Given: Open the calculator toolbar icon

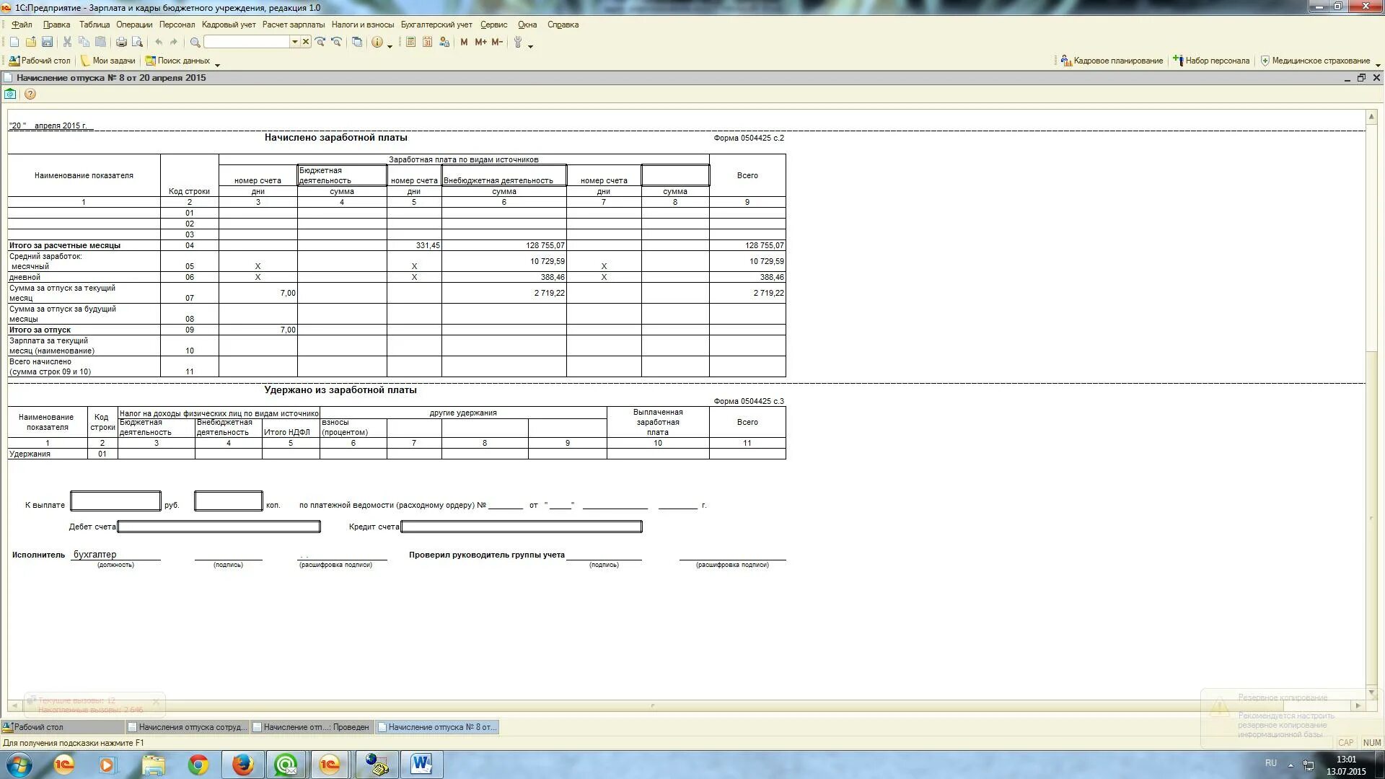Looking at the screenshot, I should (410, 43).
